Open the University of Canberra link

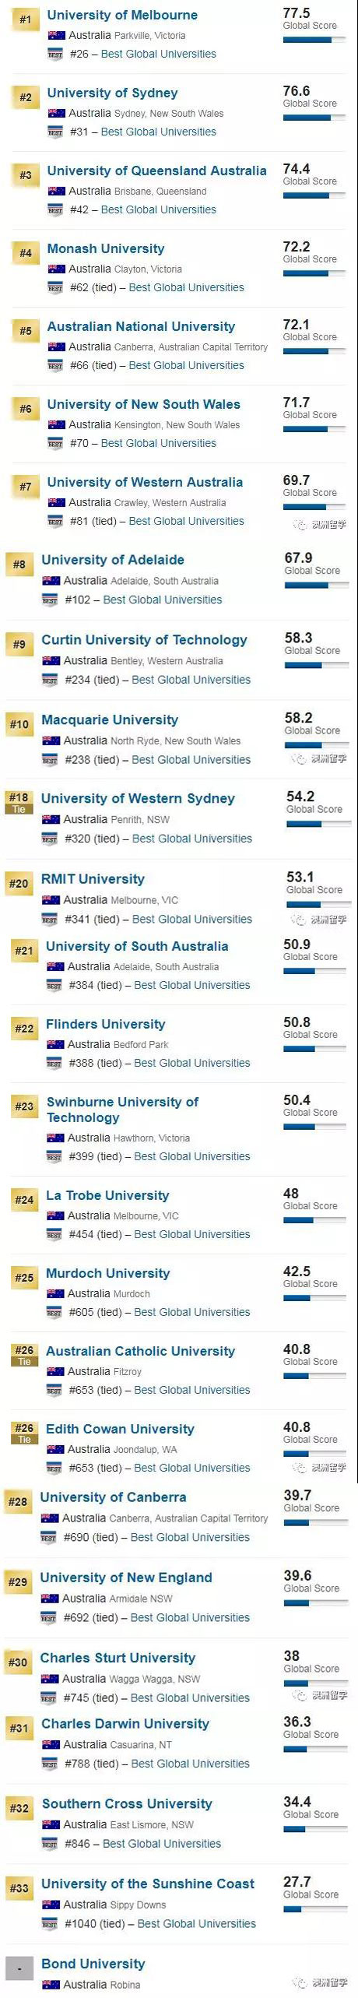(113, 1497)
